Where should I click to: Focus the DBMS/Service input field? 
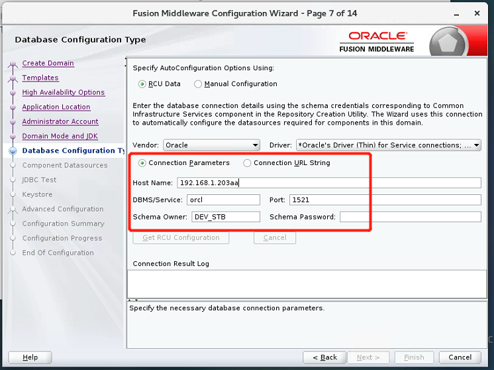[223, 200]
